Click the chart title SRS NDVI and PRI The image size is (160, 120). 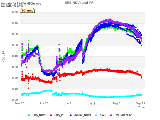(x=80, y=3)
